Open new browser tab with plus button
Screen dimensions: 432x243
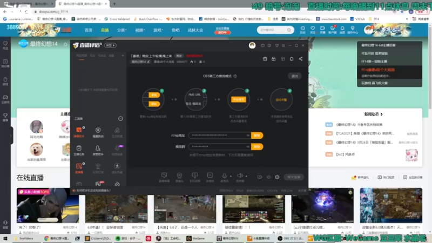coord(114,4)
